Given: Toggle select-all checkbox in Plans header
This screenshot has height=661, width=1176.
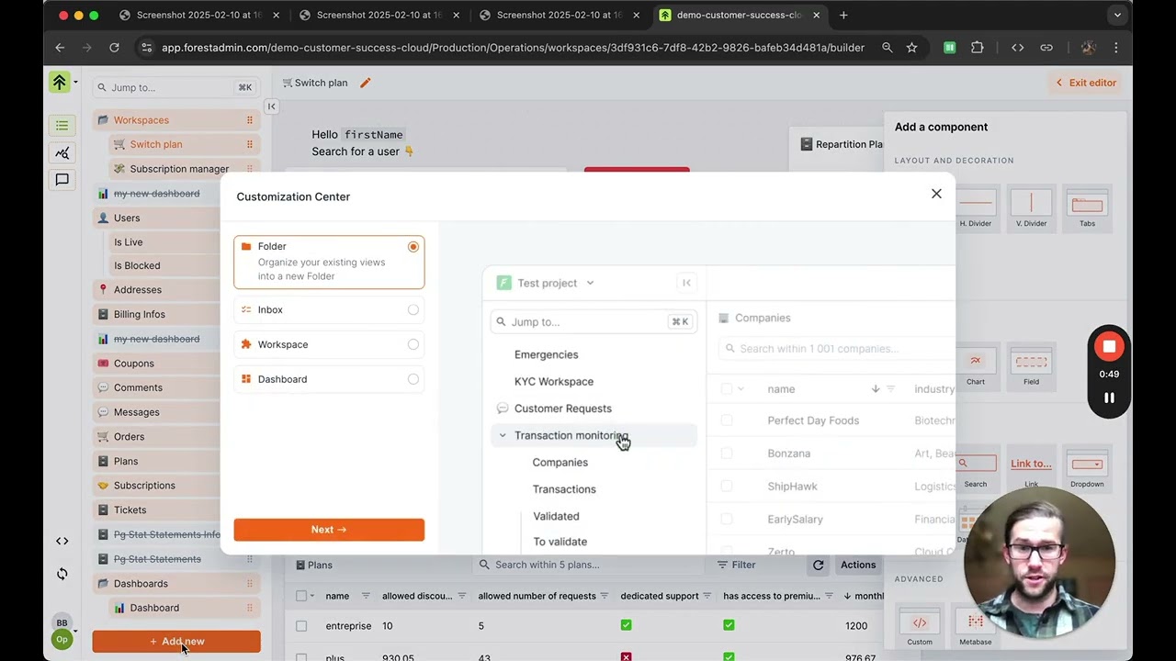Looking at the screenshot, I should pyautogui.click(x=301, y=597).
